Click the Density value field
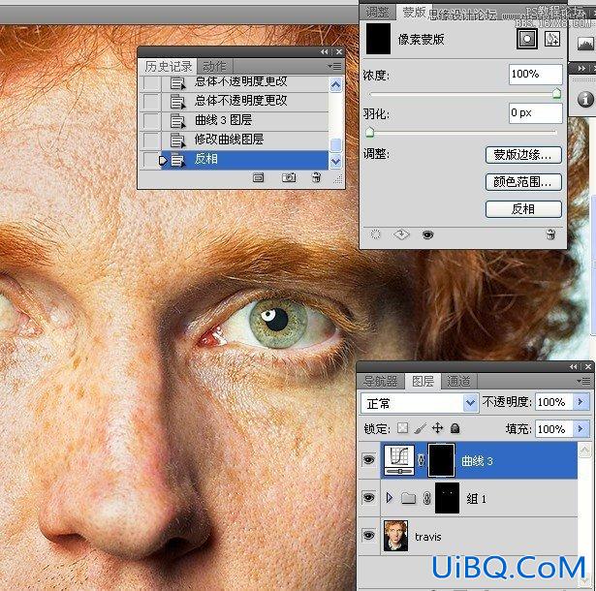 point(535,74)
